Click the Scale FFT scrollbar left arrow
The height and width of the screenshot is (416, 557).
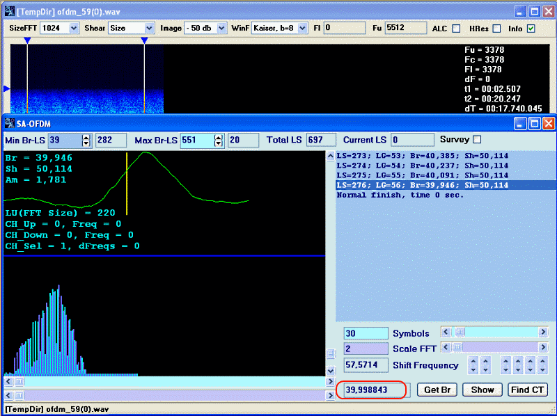(x=446, y=347)
